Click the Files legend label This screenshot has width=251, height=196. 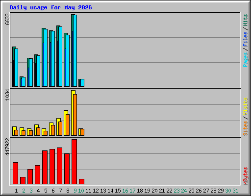pyautogui.click(x=245, y=39)
